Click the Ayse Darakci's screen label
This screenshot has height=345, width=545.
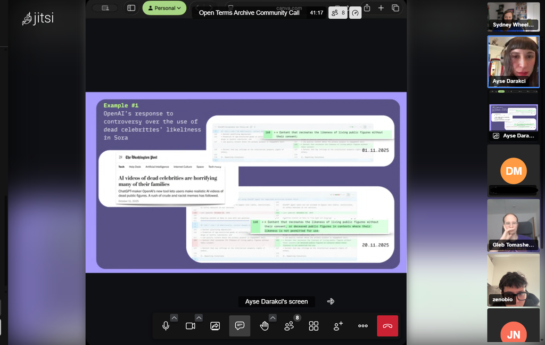point(276,301)
